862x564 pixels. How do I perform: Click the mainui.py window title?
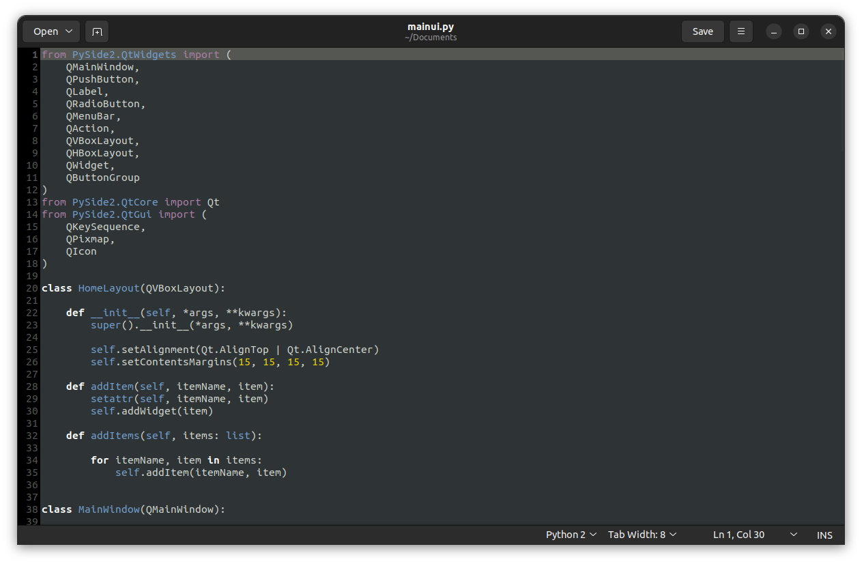430,26
